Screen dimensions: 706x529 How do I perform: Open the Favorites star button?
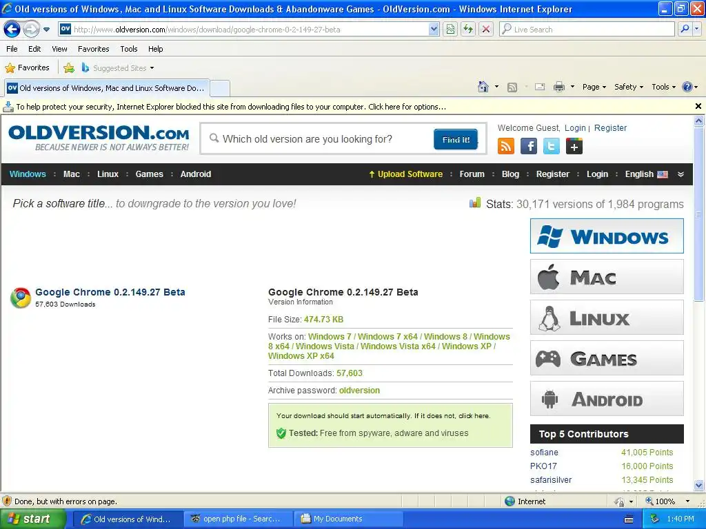pos(27,68)
